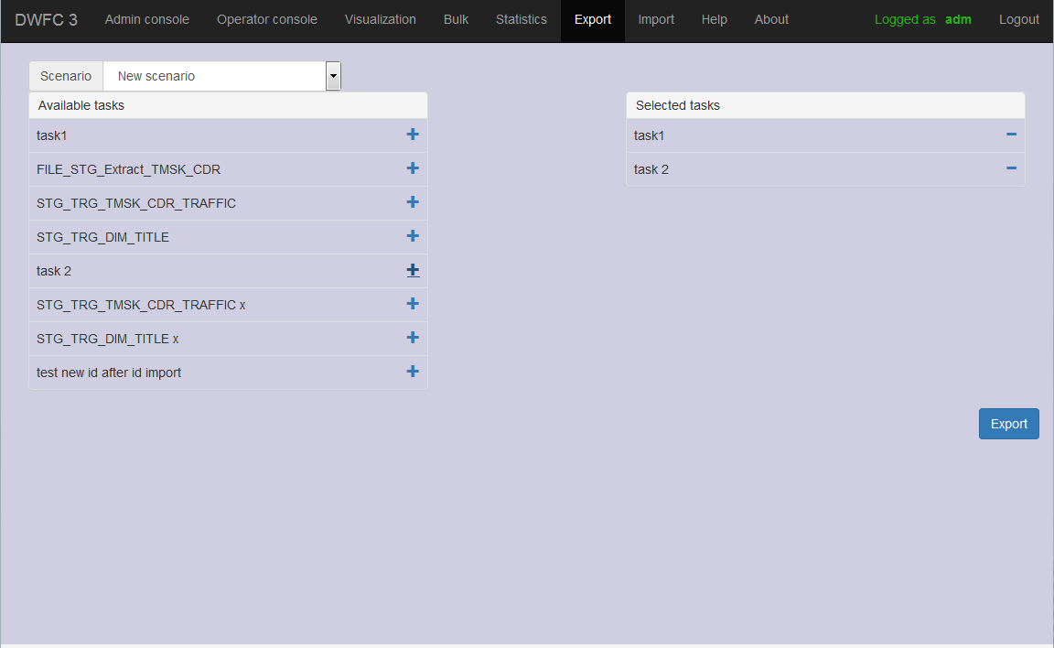This screenshot has height=648, width=1054.
Task: Go to Admin console
Action: coord(146,19)
